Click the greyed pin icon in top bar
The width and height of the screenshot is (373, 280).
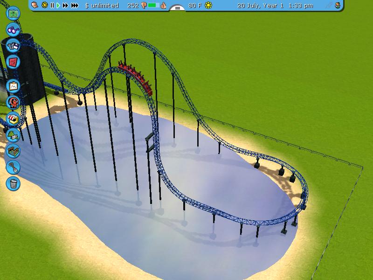coord(329,5)
